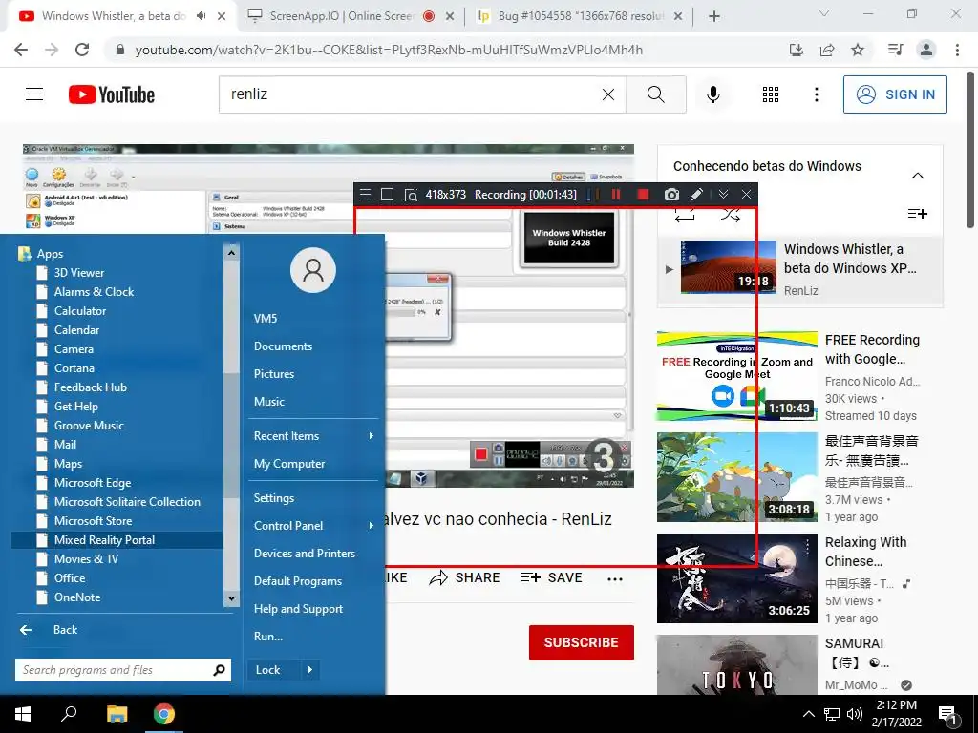Viewport: 978px width, 733px height.
Task: Share the video
Action: click(465, 577)
